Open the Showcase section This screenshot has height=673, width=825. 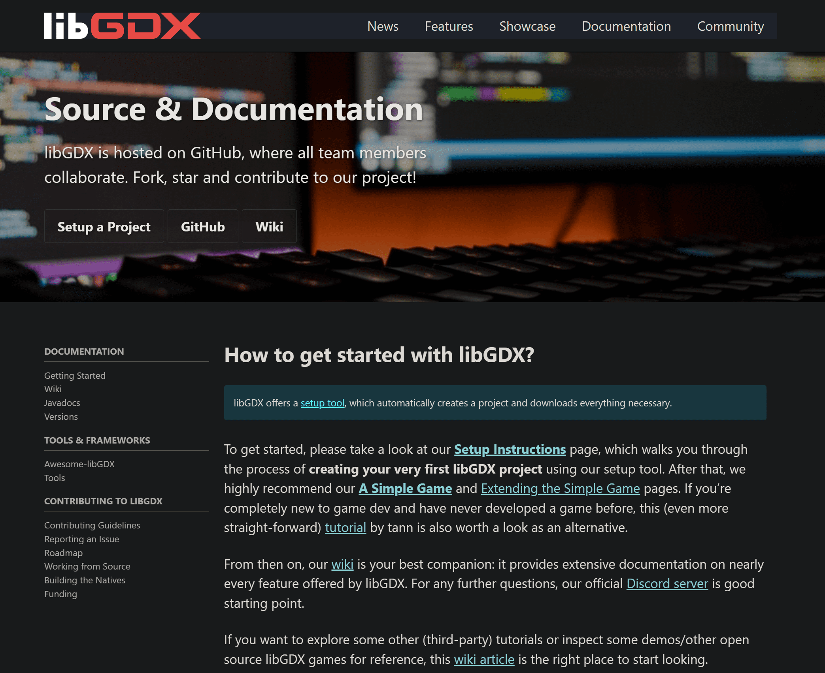[x=527, y=26]
